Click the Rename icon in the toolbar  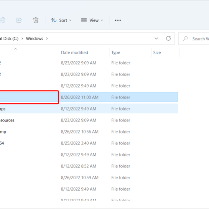coord(2,20)
